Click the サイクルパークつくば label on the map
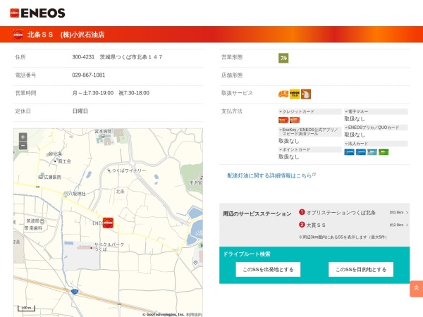The image size is (423, 317). pos(109,247)
